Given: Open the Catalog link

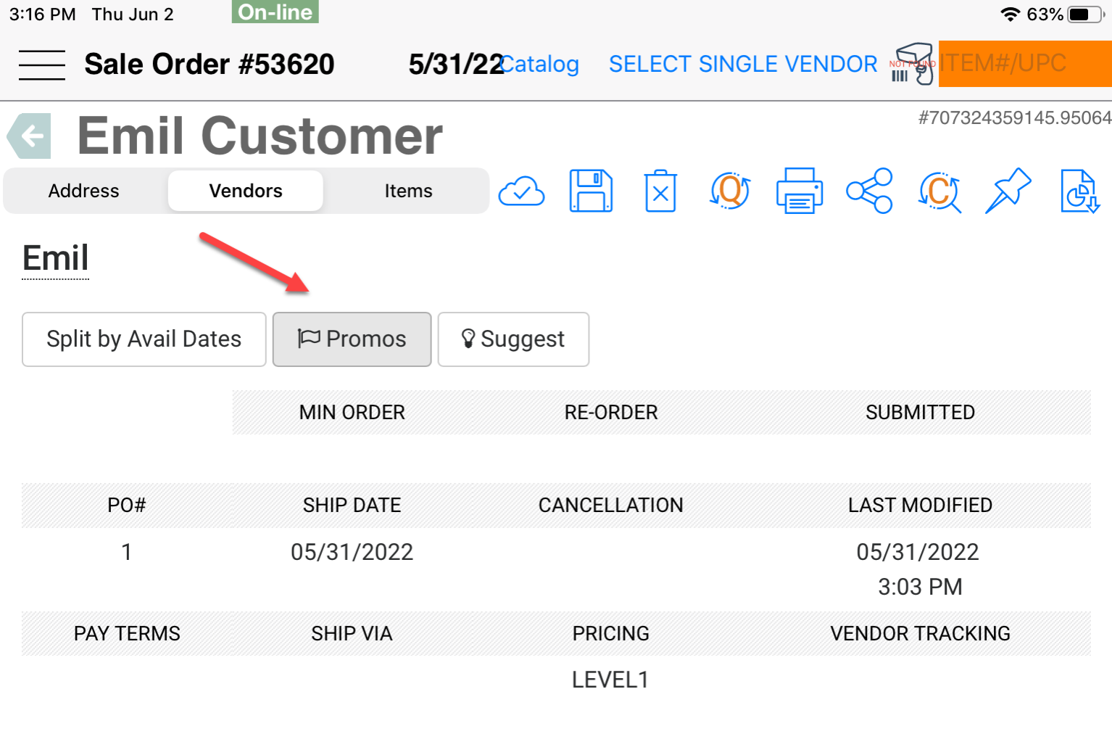Looking at the screenshot, I should pos(539,64).
